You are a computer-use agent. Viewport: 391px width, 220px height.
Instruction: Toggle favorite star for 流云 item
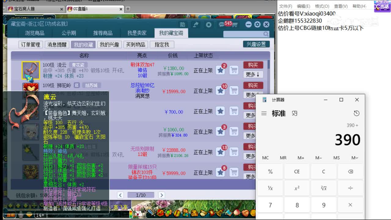click(220, 70)
